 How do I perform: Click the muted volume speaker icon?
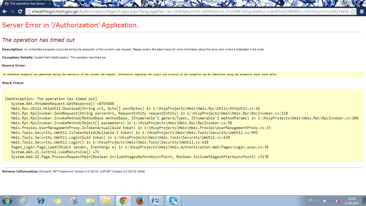[x=338, y=201]
